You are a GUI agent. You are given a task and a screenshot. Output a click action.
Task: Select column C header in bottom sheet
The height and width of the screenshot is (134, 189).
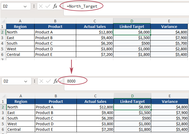coord(95,96)
